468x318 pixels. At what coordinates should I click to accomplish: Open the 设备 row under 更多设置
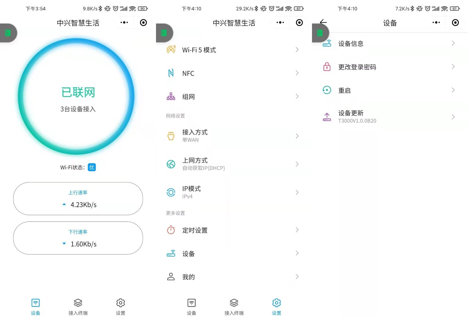[x=234, y=253]
